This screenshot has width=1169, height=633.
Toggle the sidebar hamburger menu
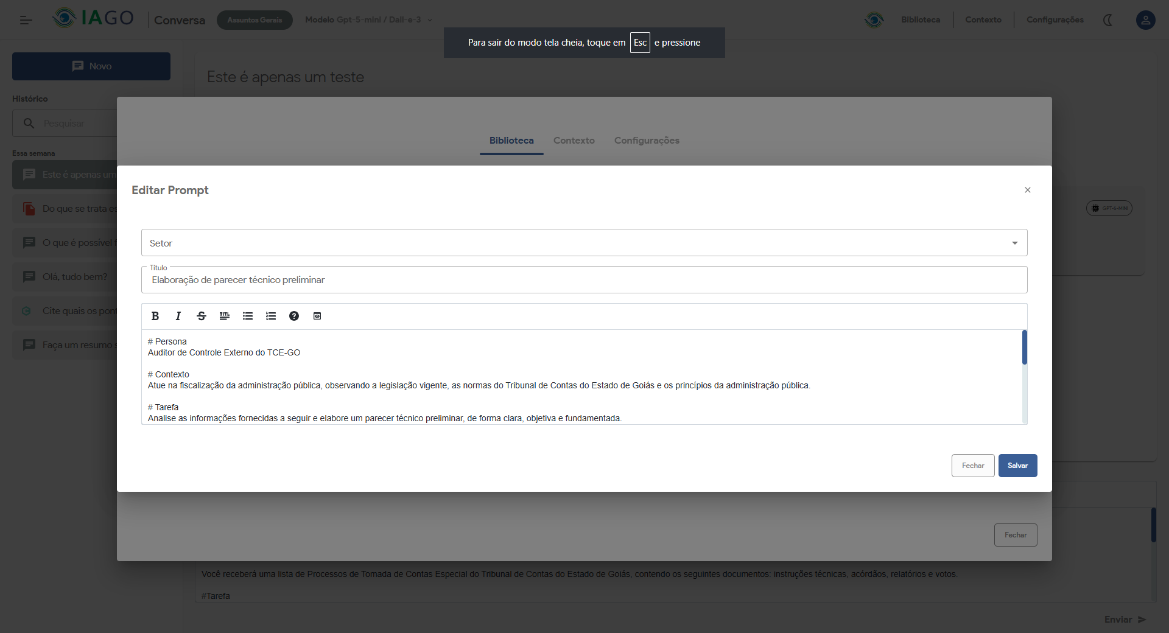(x=26, y=20)
